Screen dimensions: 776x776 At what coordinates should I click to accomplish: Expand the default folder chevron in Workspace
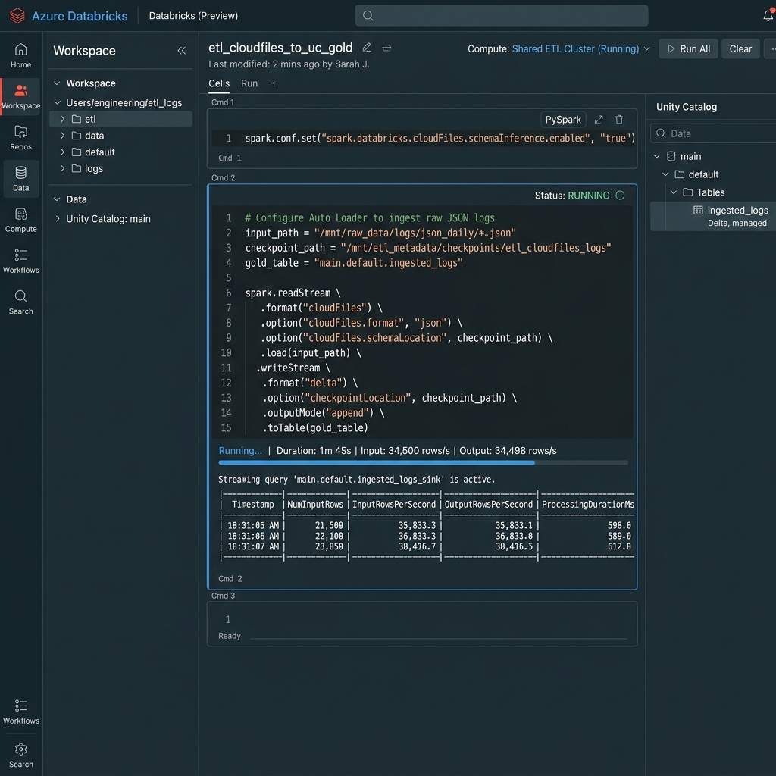pyautogui.click(x=63, y=152)
